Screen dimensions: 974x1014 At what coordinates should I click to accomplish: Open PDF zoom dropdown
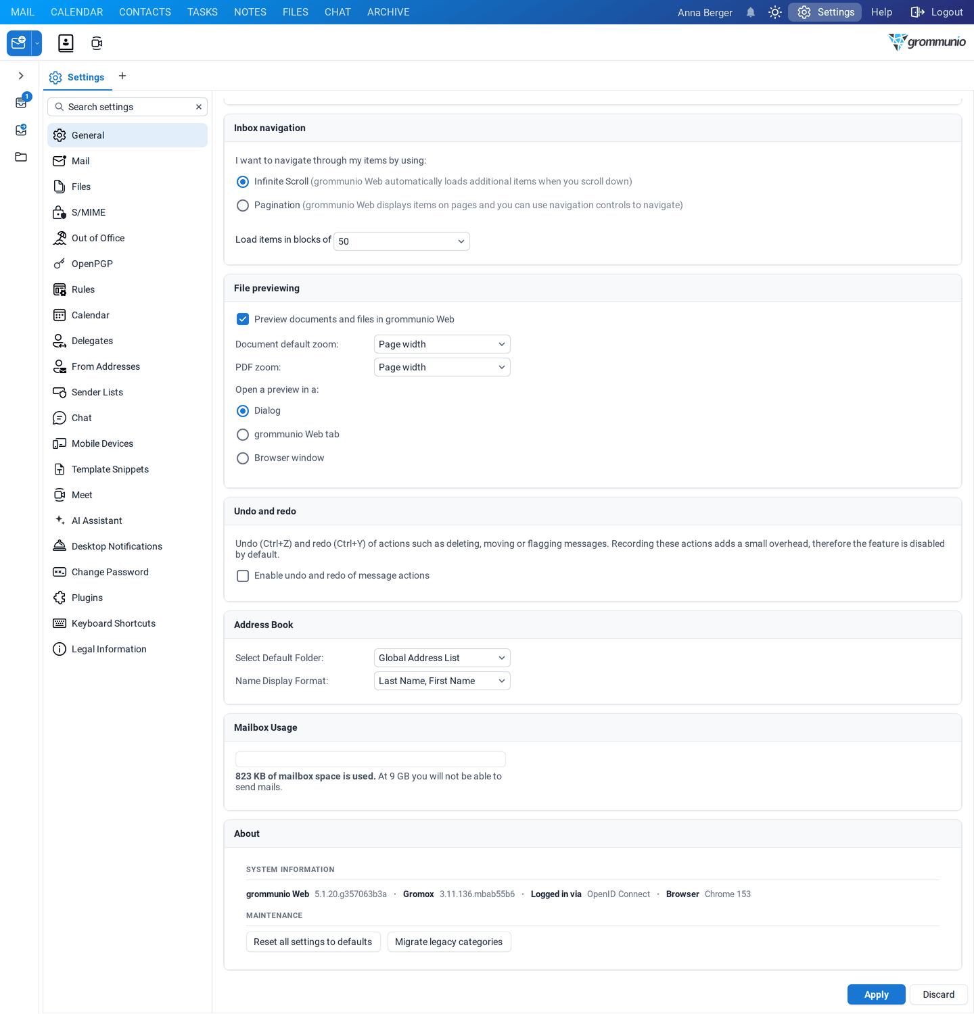click(x=442, y=367)
